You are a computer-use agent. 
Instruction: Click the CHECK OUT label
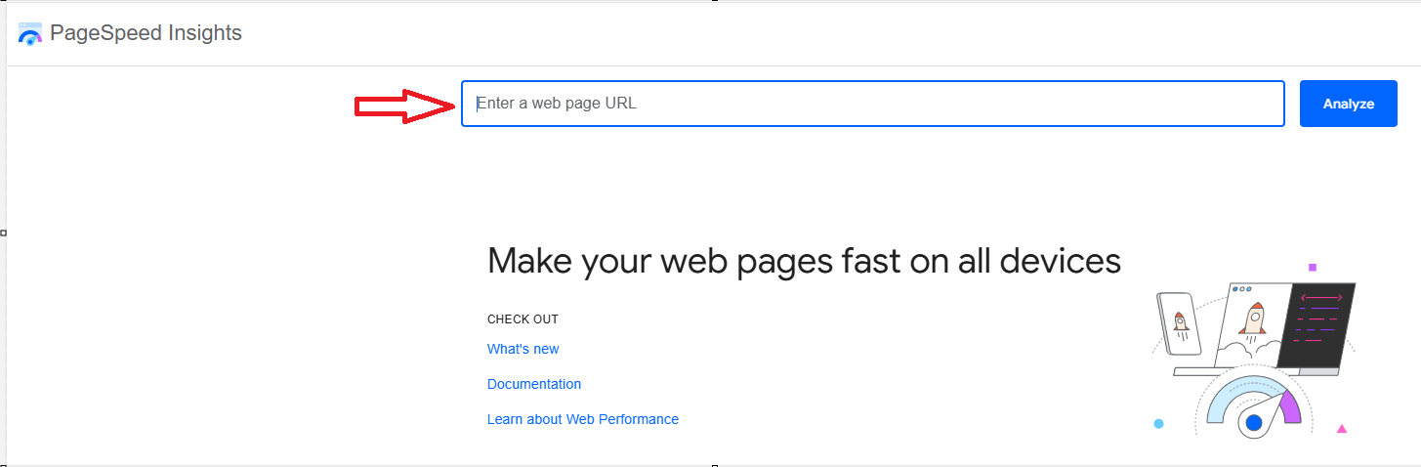tap(522, 319)
